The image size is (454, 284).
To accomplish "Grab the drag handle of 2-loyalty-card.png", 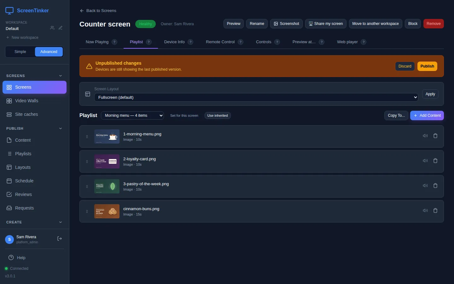I will pyautogui.click(x=87, y=162).
